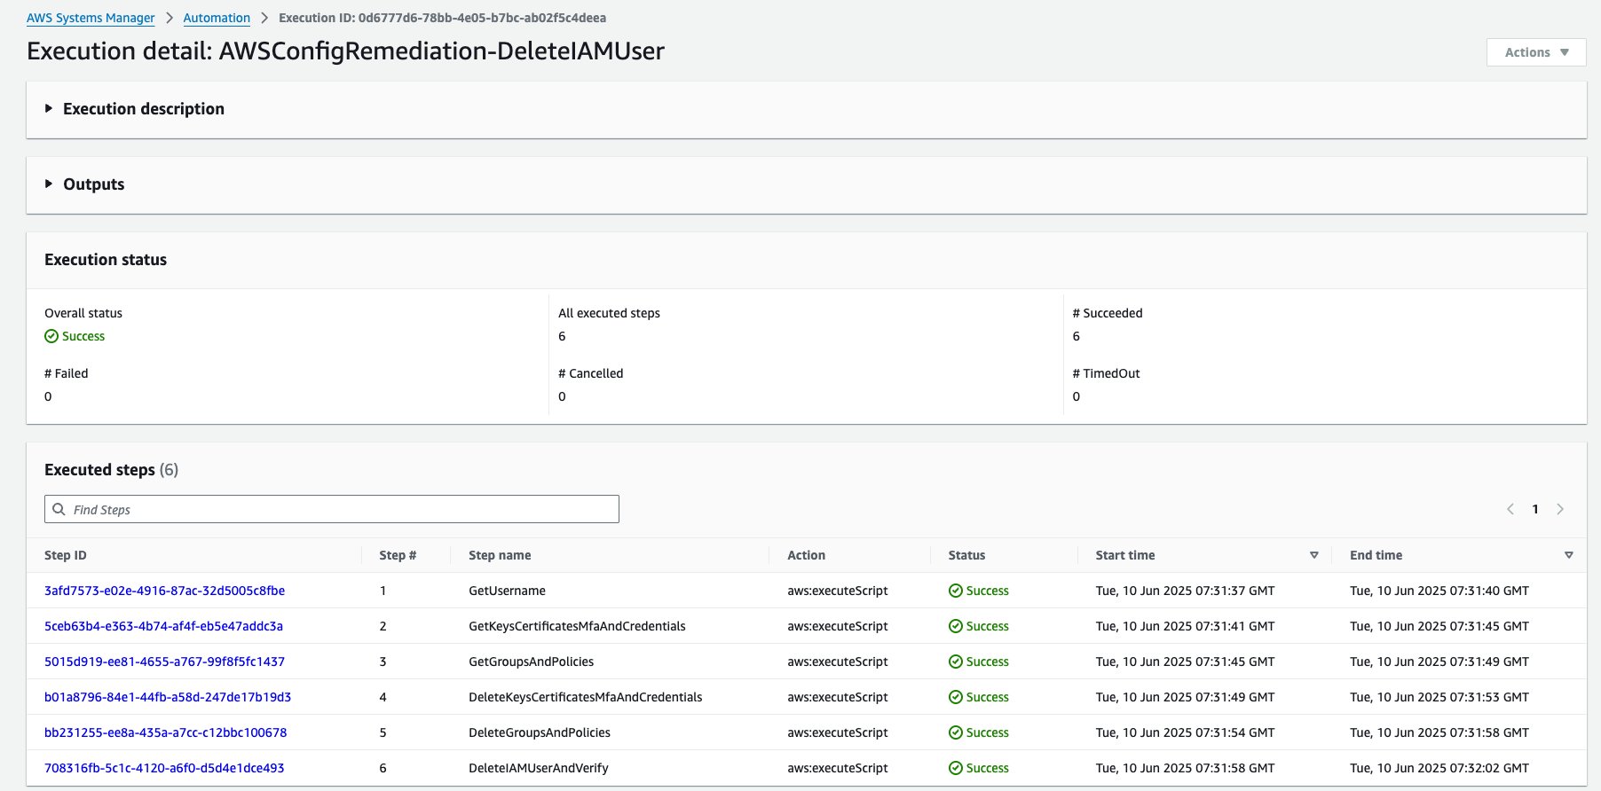Go to previous page of executed steps
The height and width of the screenshot is (791, 1601).
[1510, 509]
